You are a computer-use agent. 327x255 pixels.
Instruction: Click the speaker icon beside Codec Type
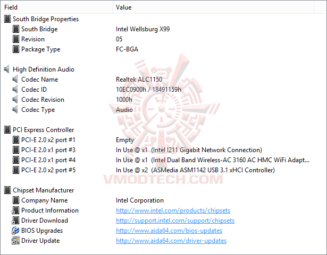[15, 110]
